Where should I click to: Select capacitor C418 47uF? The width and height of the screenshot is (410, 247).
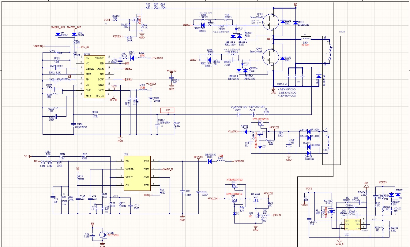click(x=288, y=146)
